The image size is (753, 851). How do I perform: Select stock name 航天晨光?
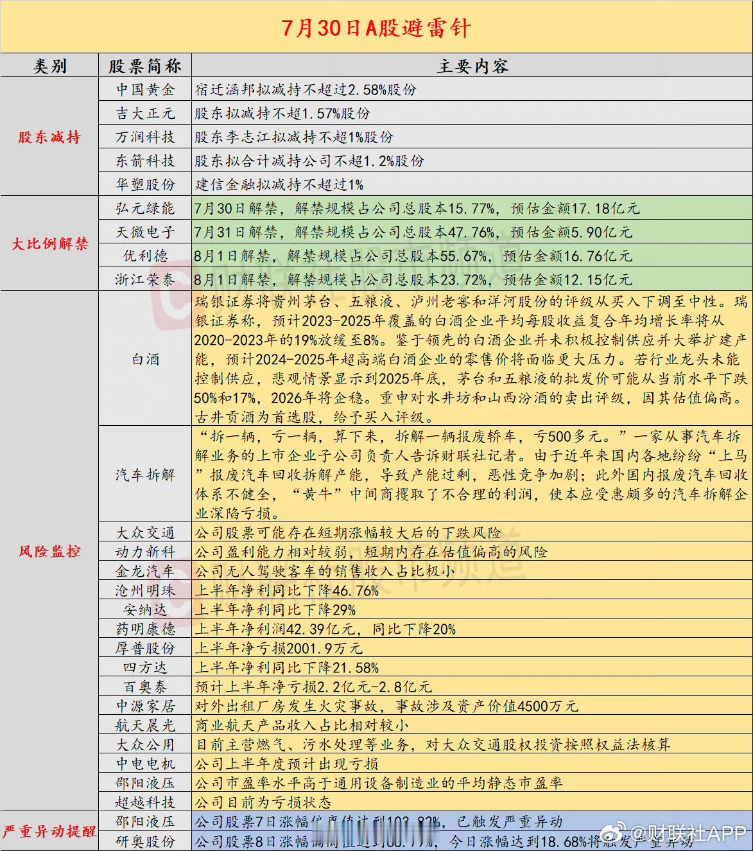pos(145,725)
